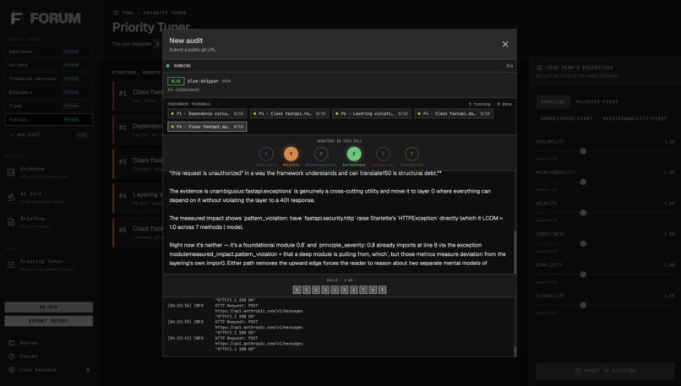This screenshot has height=386, width=681.
Task: Select the Velocity debater circle
Action: (291, 154)
